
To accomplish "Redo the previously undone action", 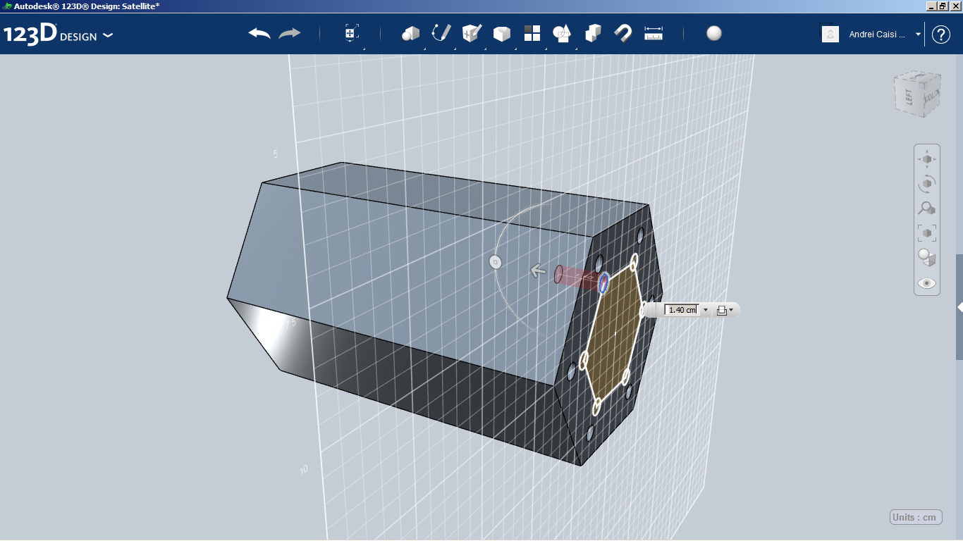I will click(290, 33).
